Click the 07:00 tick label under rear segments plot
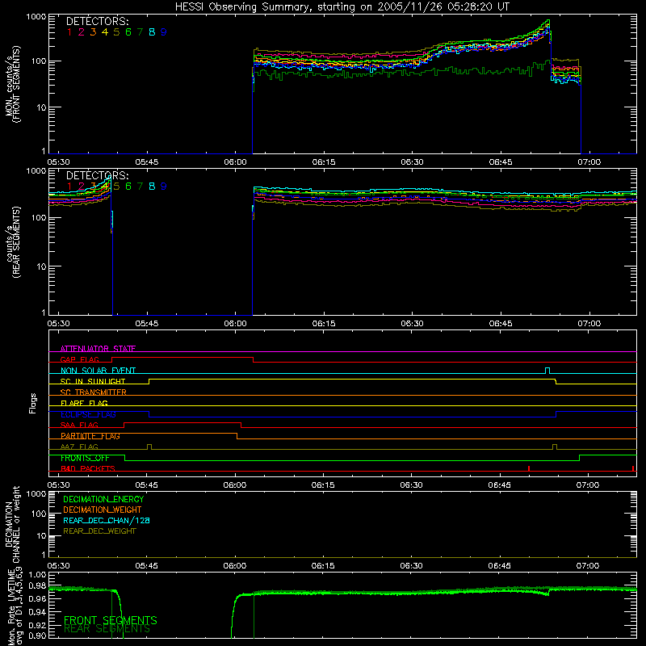This screenshot has width=646, height=646. 589,324
